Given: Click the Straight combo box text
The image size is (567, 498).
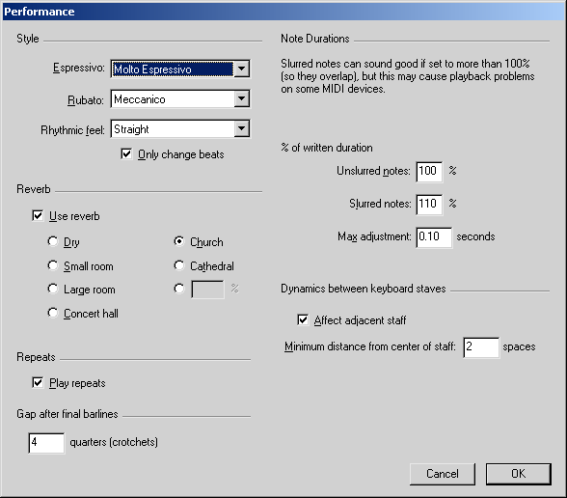Looking at the screenshot, I should (173, 129).
